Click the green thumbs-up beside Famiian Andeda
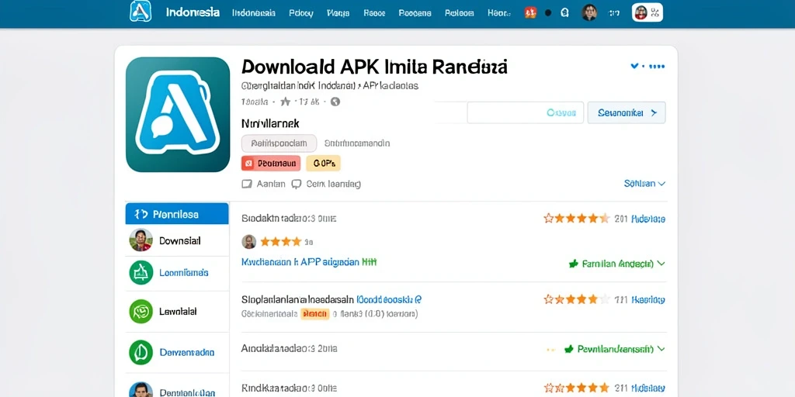The width and height of the screenshot is (795, 397). click(x=574, y=264)
